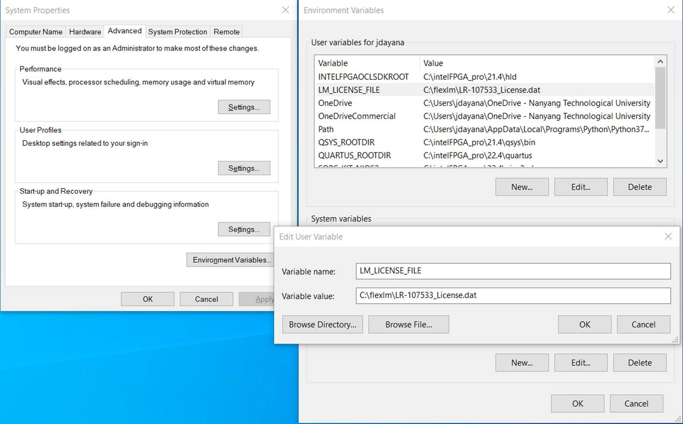The height and width of the screenshot is (424, 683).
Task: Open User Profiles Settings
Action: pyautogui.click(x=244, y=168)
